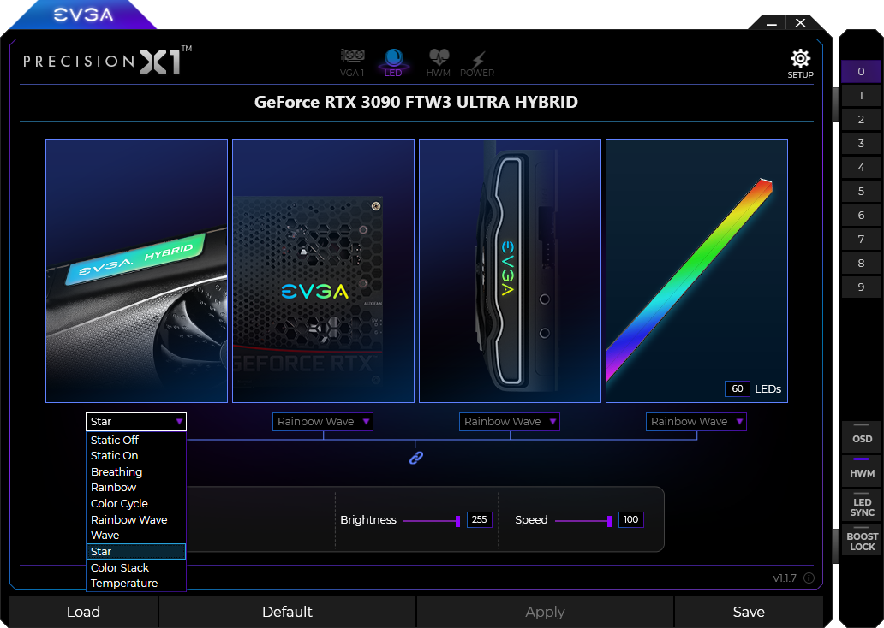This screenshot has width=884, height=628.
Task: Close the Precision X1 window
Action: 800,22
